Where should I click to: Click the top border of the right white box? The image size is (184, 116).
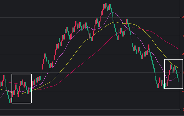tap(173, 59)
